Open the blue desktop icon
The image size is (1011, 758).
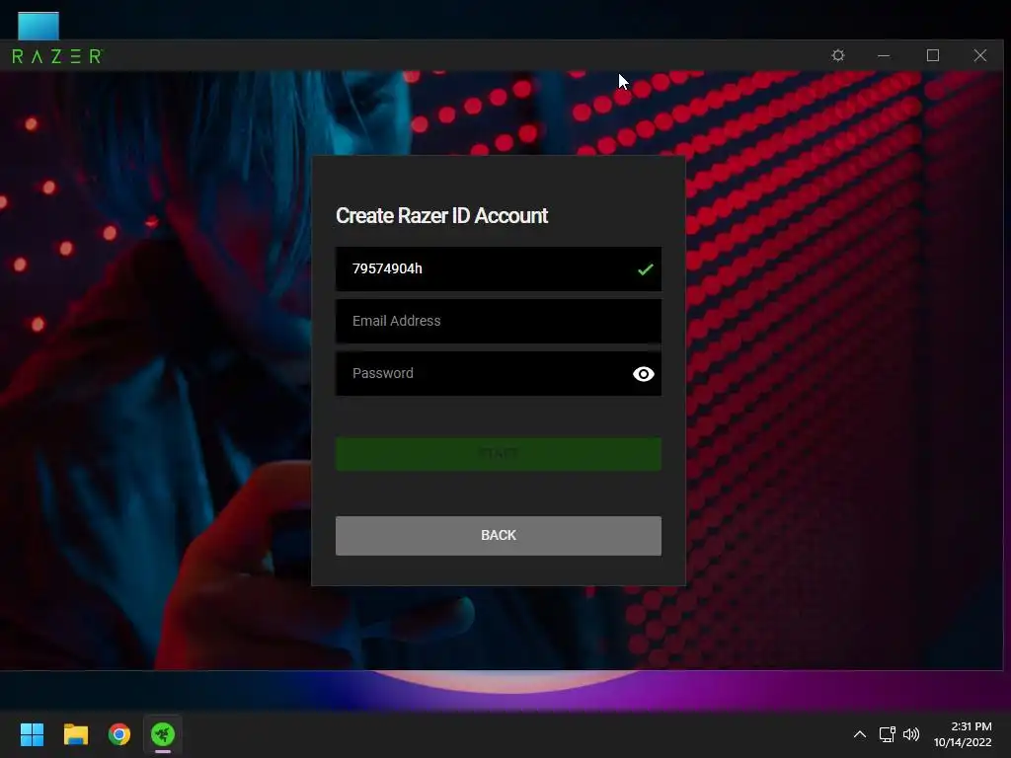(x=39, y=26)
